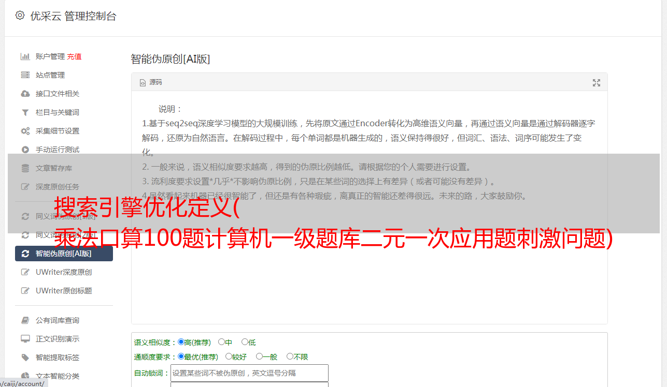This screenshot has width=667, height=387.
Task: Open 站点管理 via its server icon
Action: [x=25, y=75]
